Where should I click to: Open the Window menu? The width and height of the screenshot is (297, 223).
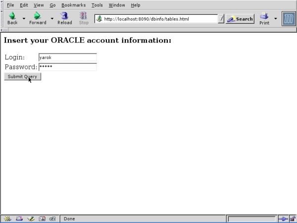tap(117, 5)
